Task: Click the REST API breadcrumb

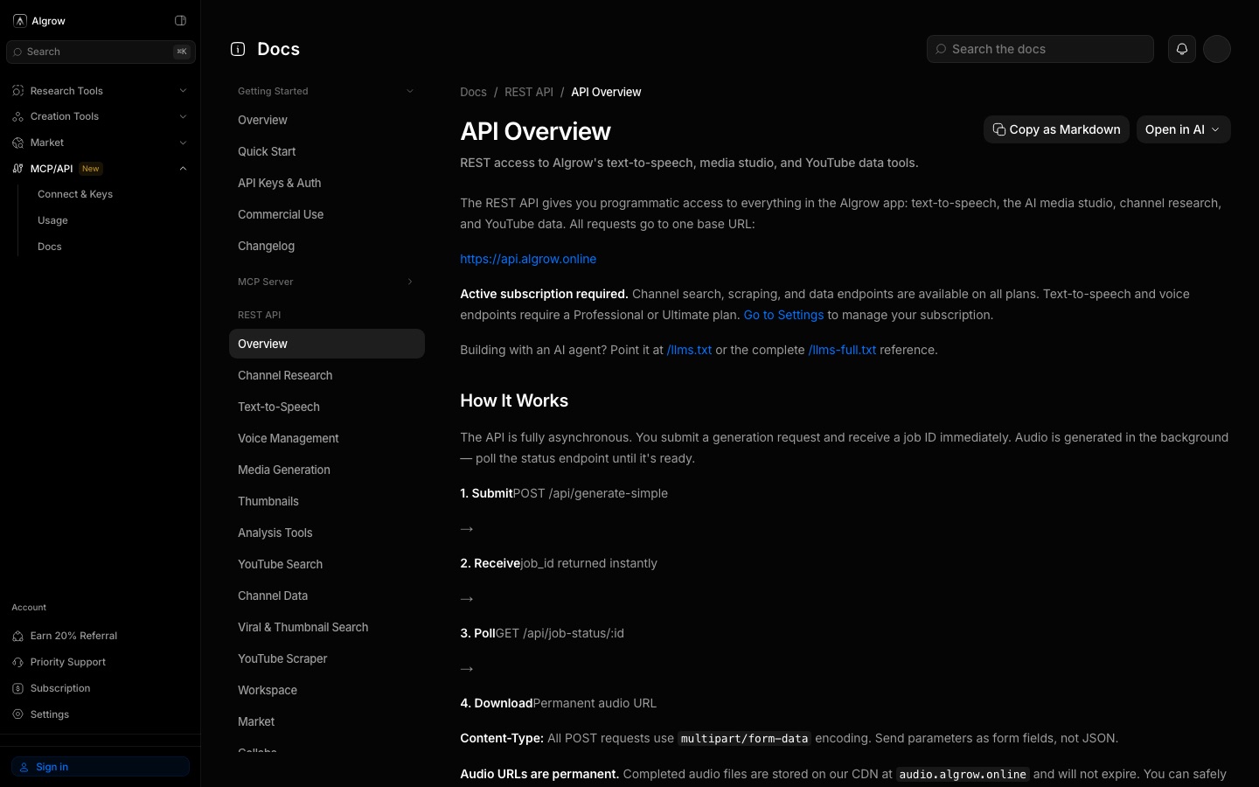Action: pos(529,92)
